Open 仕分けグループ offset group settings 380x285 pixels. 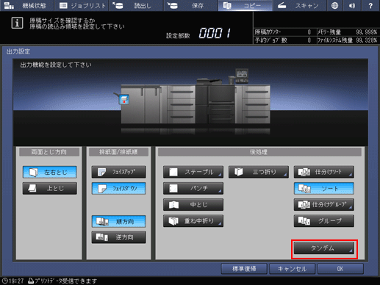tap(324, 204)
